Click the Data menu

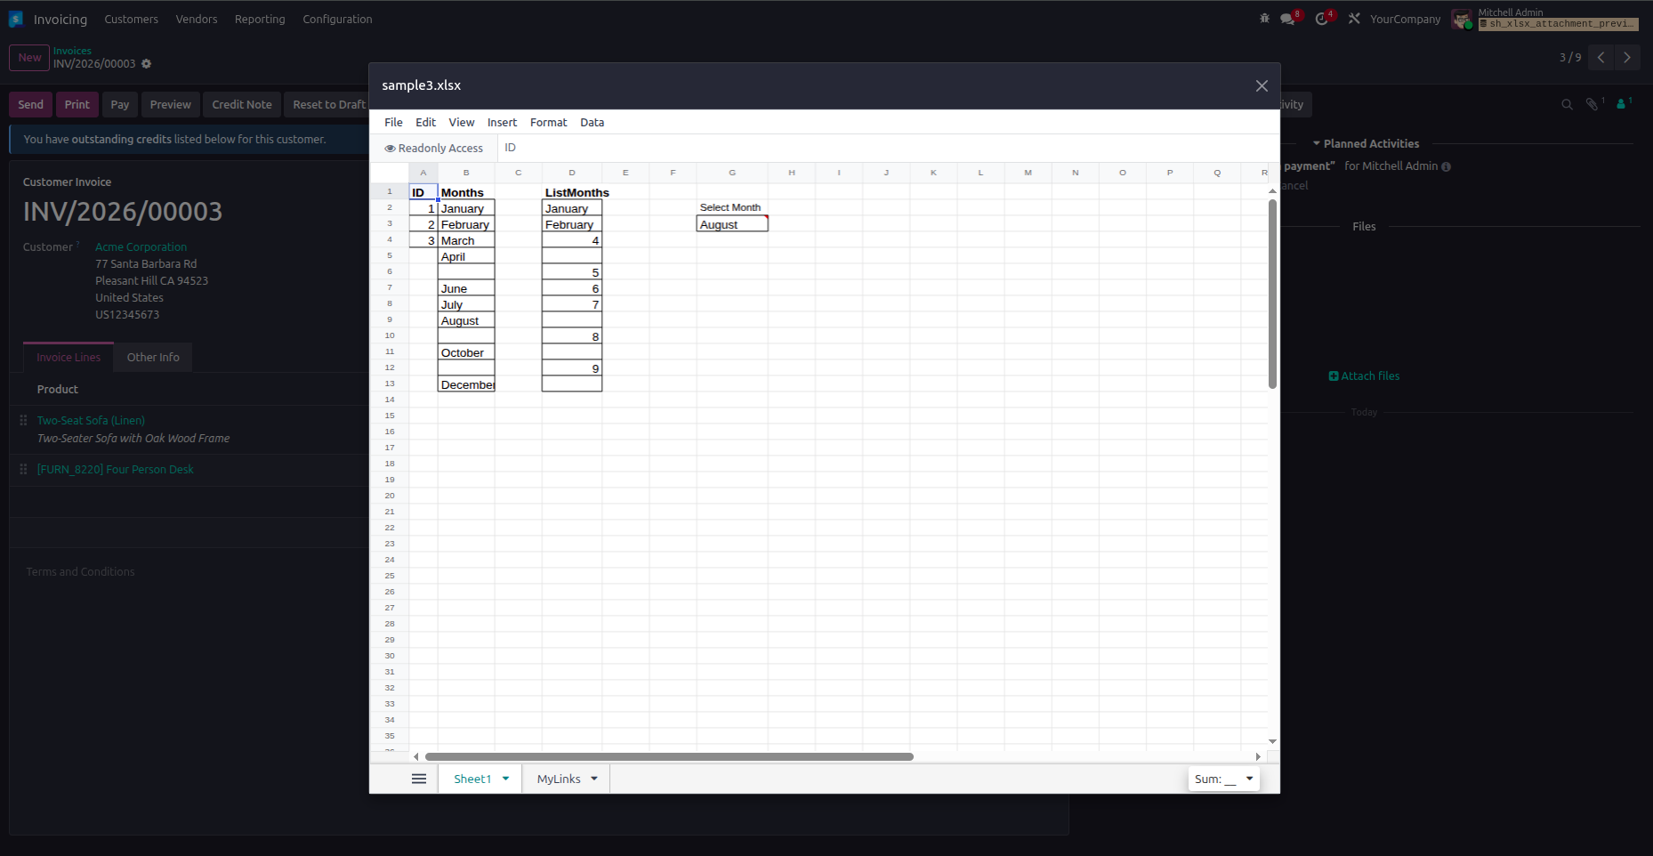(592, 123)
